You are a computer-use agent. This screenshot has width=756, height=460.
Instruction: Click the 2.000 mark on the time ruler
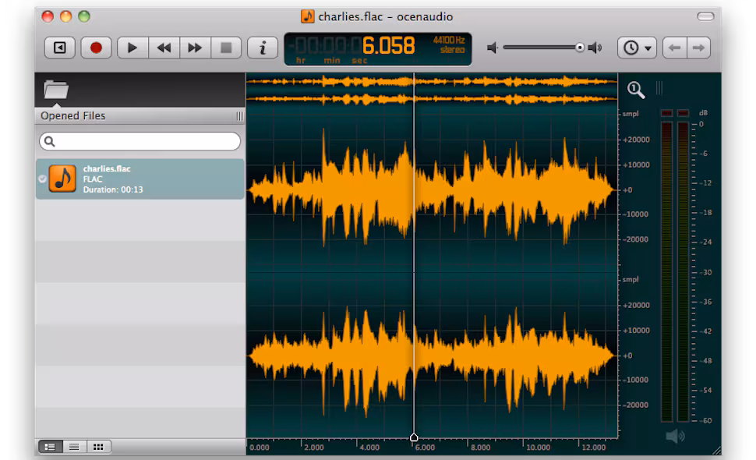click(x=314, y=448)
